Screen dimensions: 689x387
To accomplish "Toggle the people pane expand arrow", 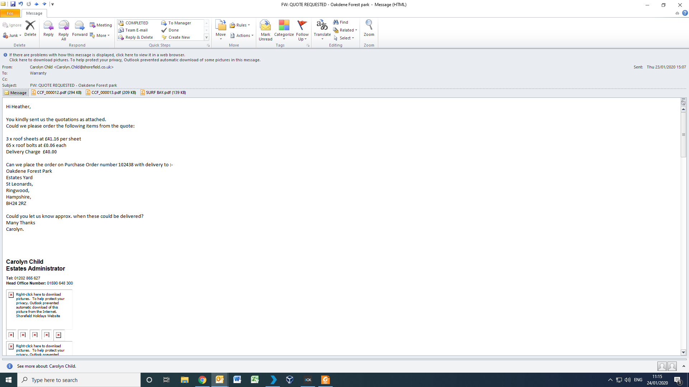I will [683, 366].
